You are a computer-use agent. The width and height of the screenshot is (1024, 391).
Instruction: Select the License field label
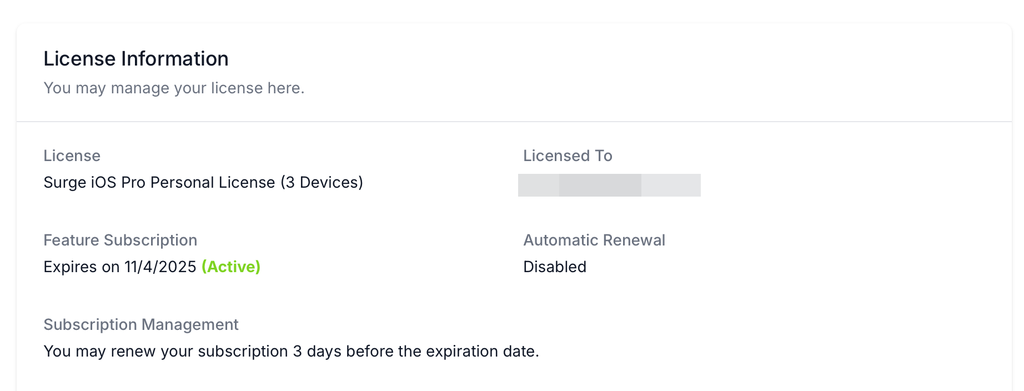coord(72,156)
